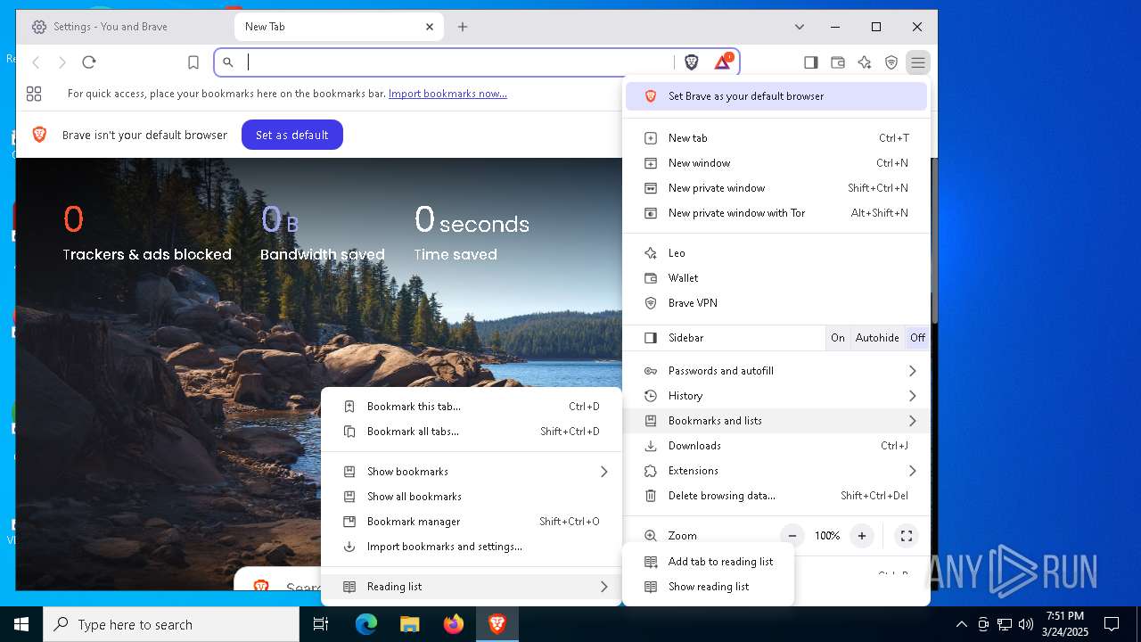Choose Bookmark all tabs
1141x642 pixels.
472,432
